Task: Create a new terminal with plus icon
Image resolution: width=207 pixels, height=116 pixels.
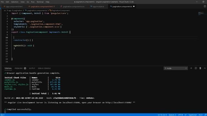Action: (191, 68)
